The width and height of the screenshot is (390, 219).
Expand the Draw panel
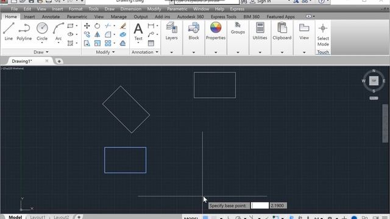(41, 52)
